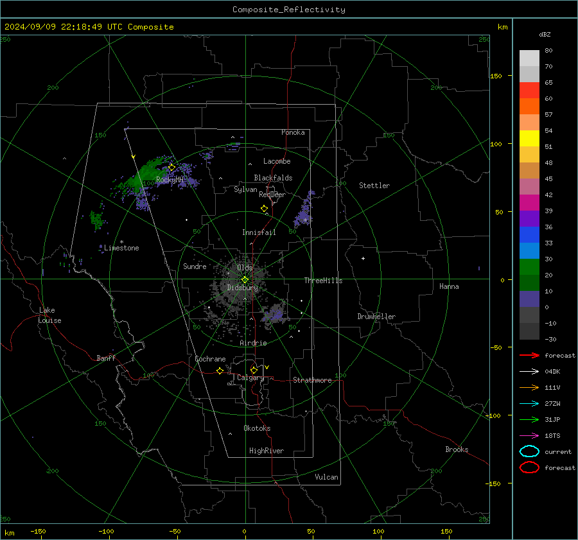Click the orange 111V arrow in the legend

529,387
